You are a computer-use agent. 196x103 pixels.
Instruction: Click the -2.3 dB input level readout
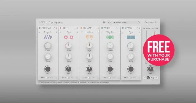click(x=146, y=28)
